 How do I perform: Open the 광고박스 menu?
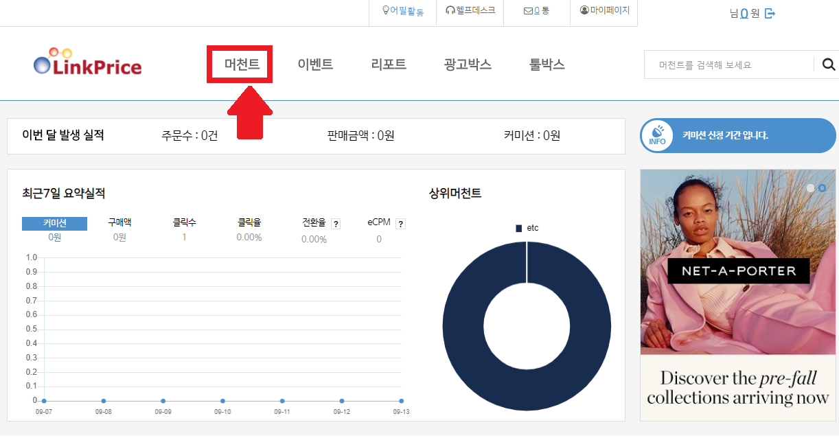pyautogui.click(x=468, y=65)
